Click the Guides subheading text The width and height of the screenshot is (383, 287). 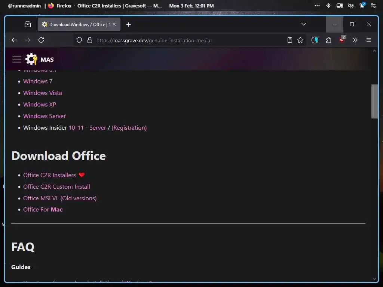pos(21,267)
